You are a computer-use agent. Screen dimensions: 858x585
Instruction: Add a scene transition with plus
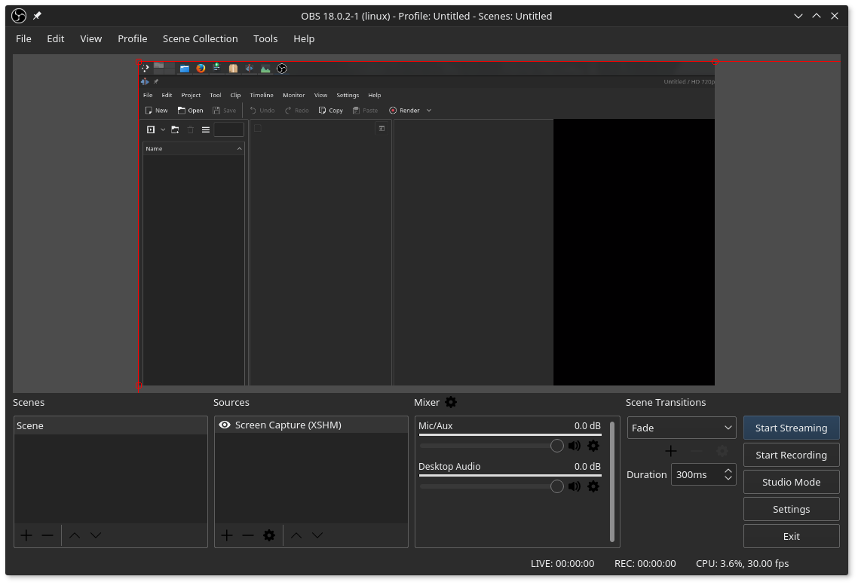tap(671, 451)
